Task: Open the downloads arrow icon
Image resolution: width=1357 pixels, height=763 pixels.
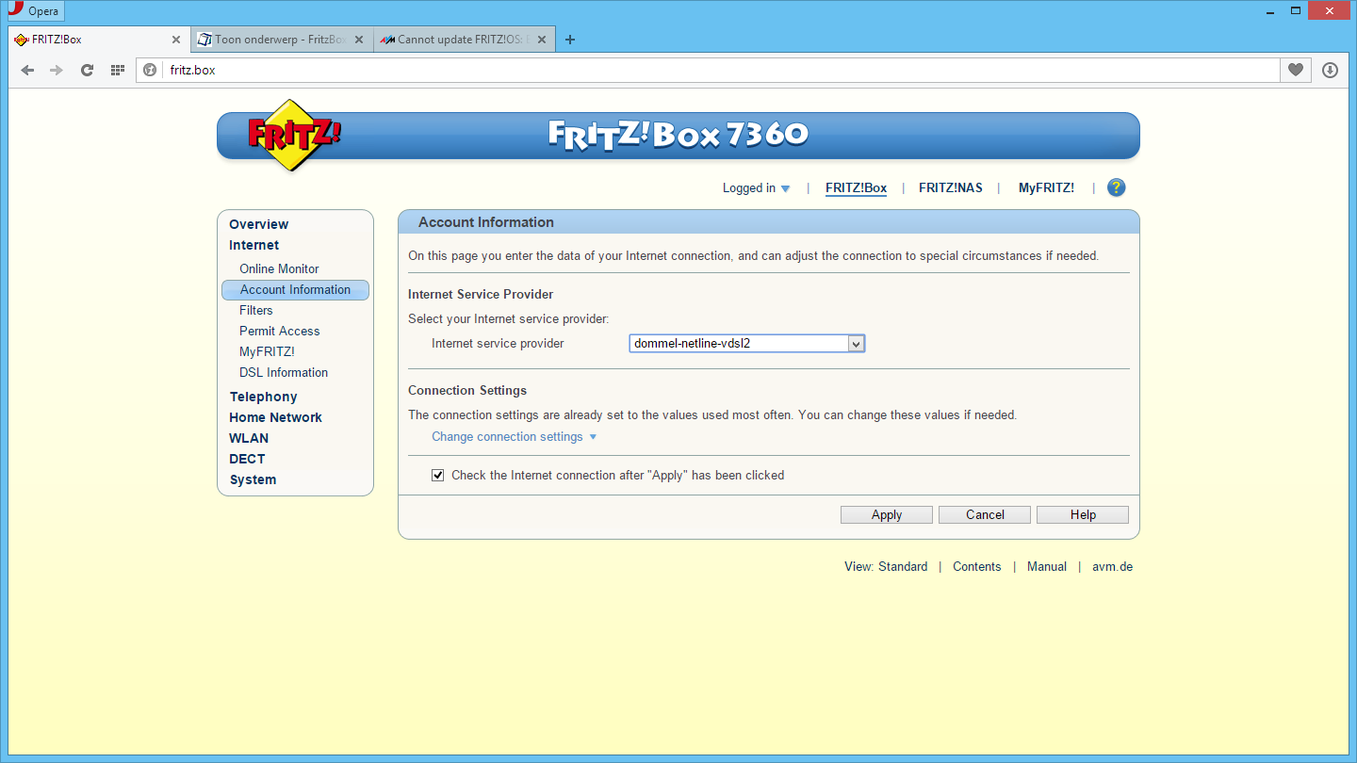Action: click(x=1330, y=70)
